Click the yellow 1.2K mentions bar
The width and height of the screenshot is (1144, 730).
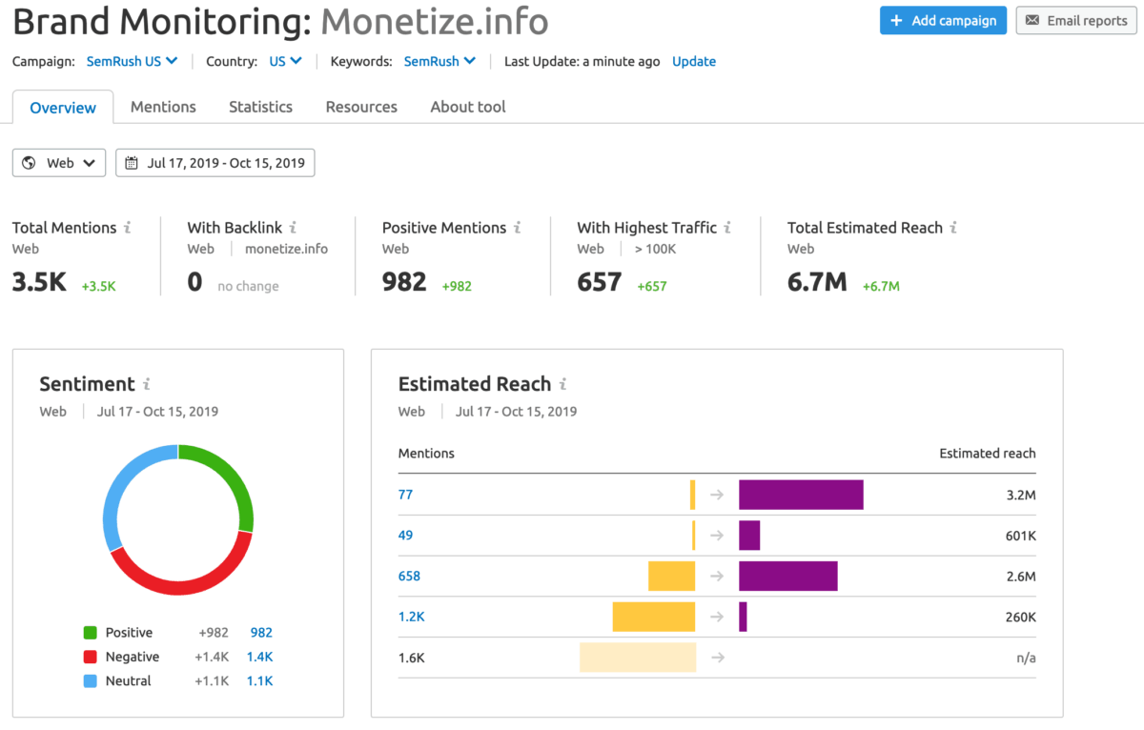coord(654,617)
